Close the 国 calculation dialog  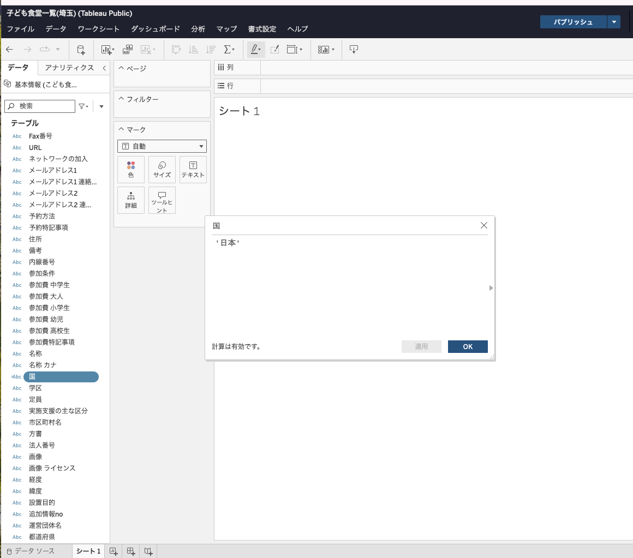(x=484, y=225)
